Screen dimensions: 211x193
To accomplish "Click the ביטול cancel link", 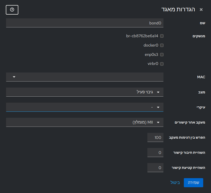I will (175, 182).
